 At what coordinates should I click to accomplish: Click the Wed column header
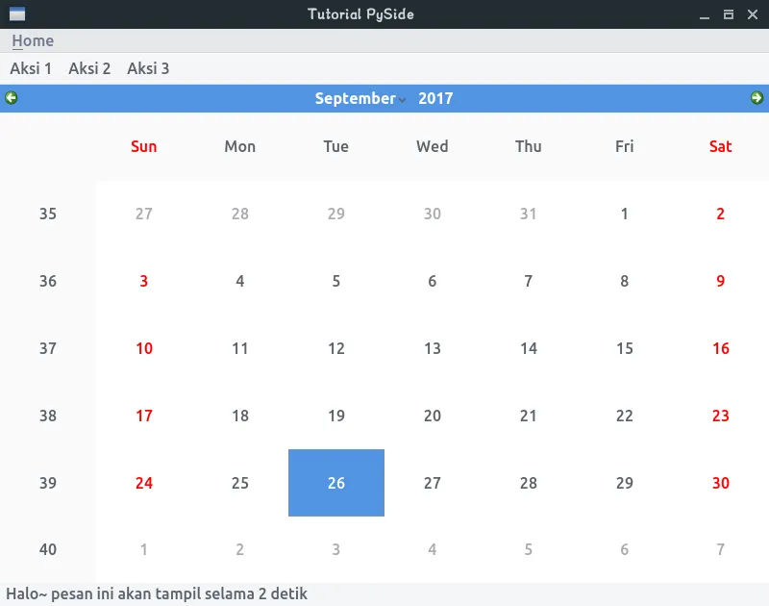click(x=432, y=146)
